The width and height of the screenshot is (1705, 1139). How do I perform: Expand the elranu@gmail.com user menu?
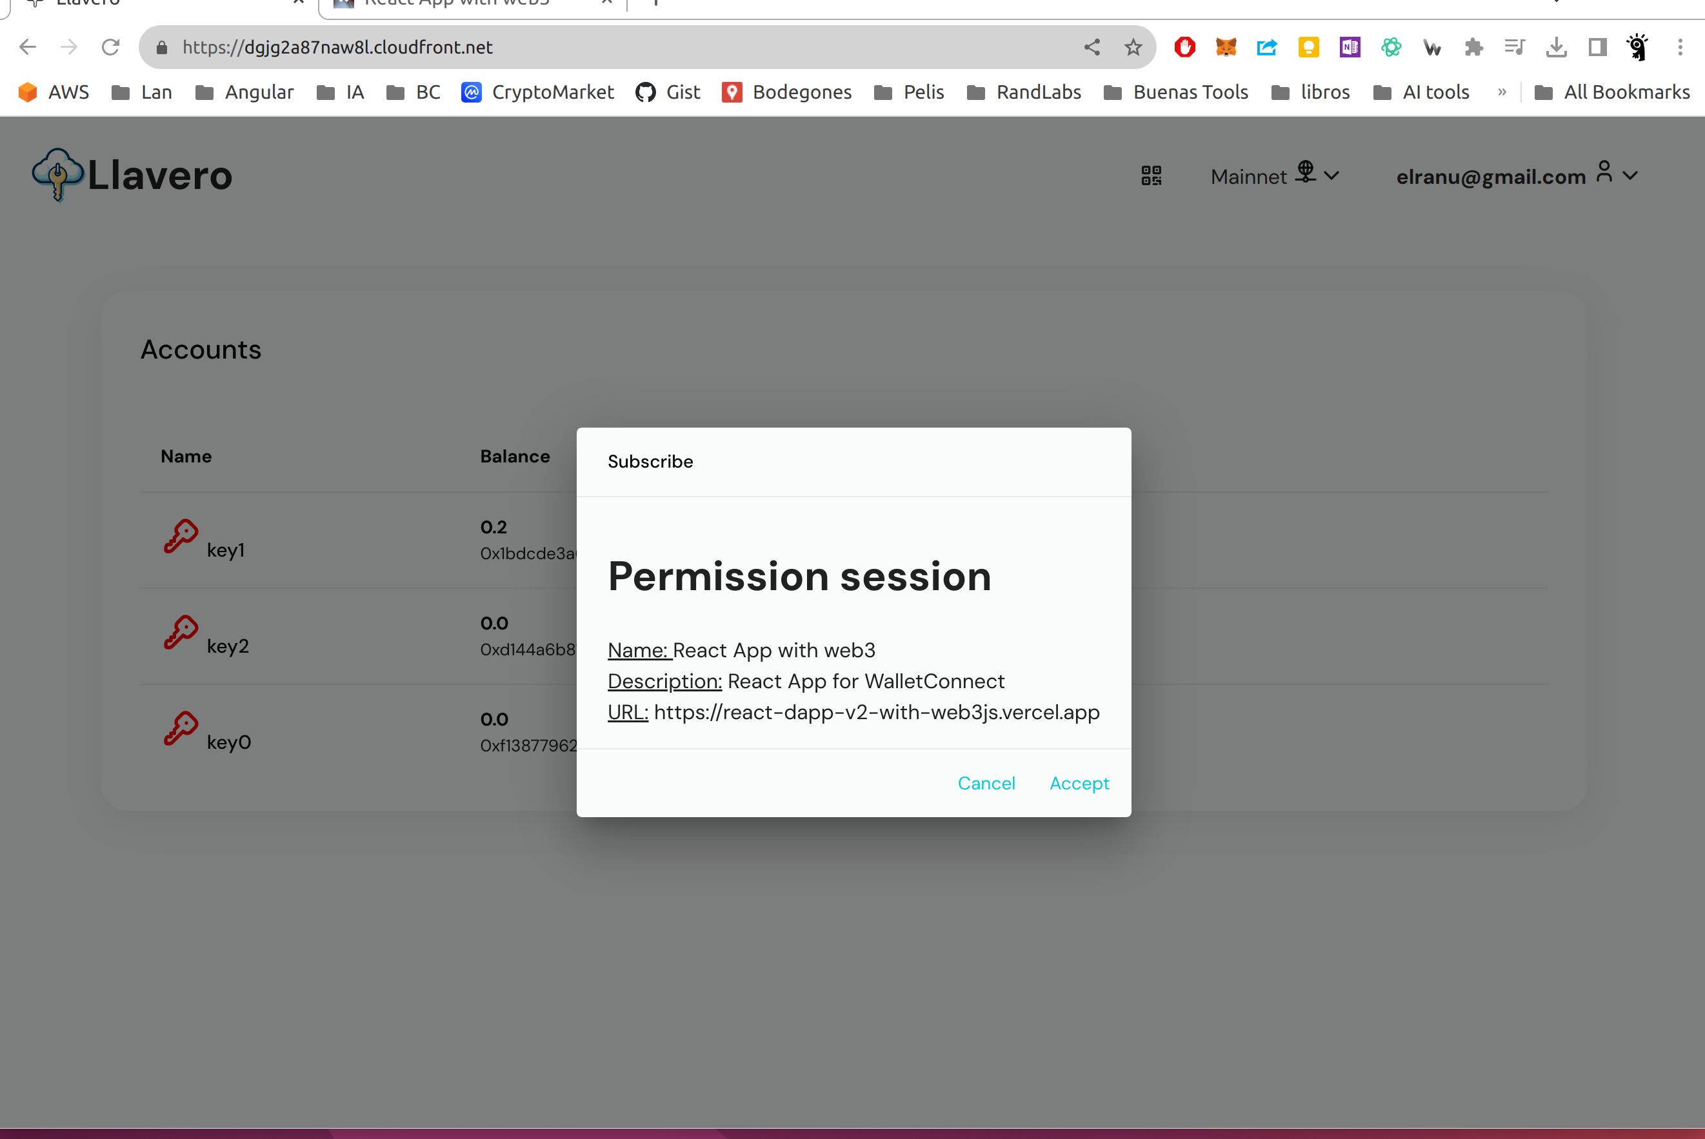[x=1517, y=175]
